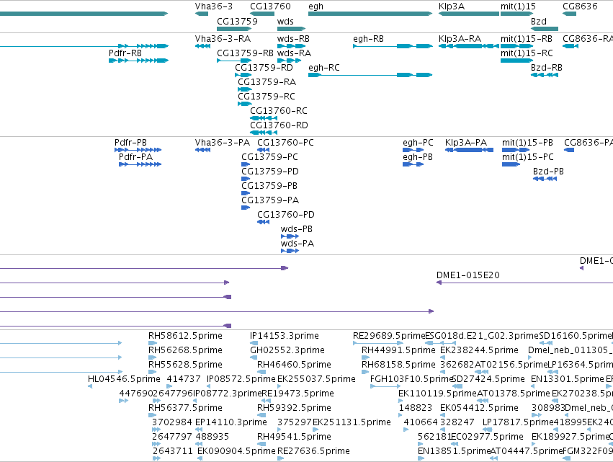Select the Klp3A gene label

pyautogui.click(x=452, y=6)
